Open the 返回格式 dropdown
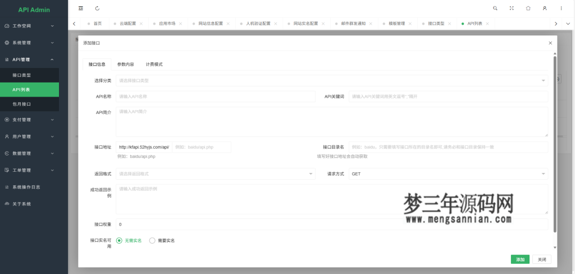This screenshot has width=575, height=274. click(216, 174)
